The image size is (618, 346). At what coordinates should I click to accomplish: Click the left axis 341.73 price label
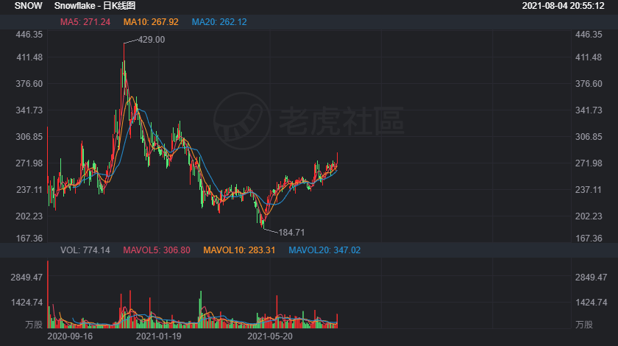click(x=29, y=110)
